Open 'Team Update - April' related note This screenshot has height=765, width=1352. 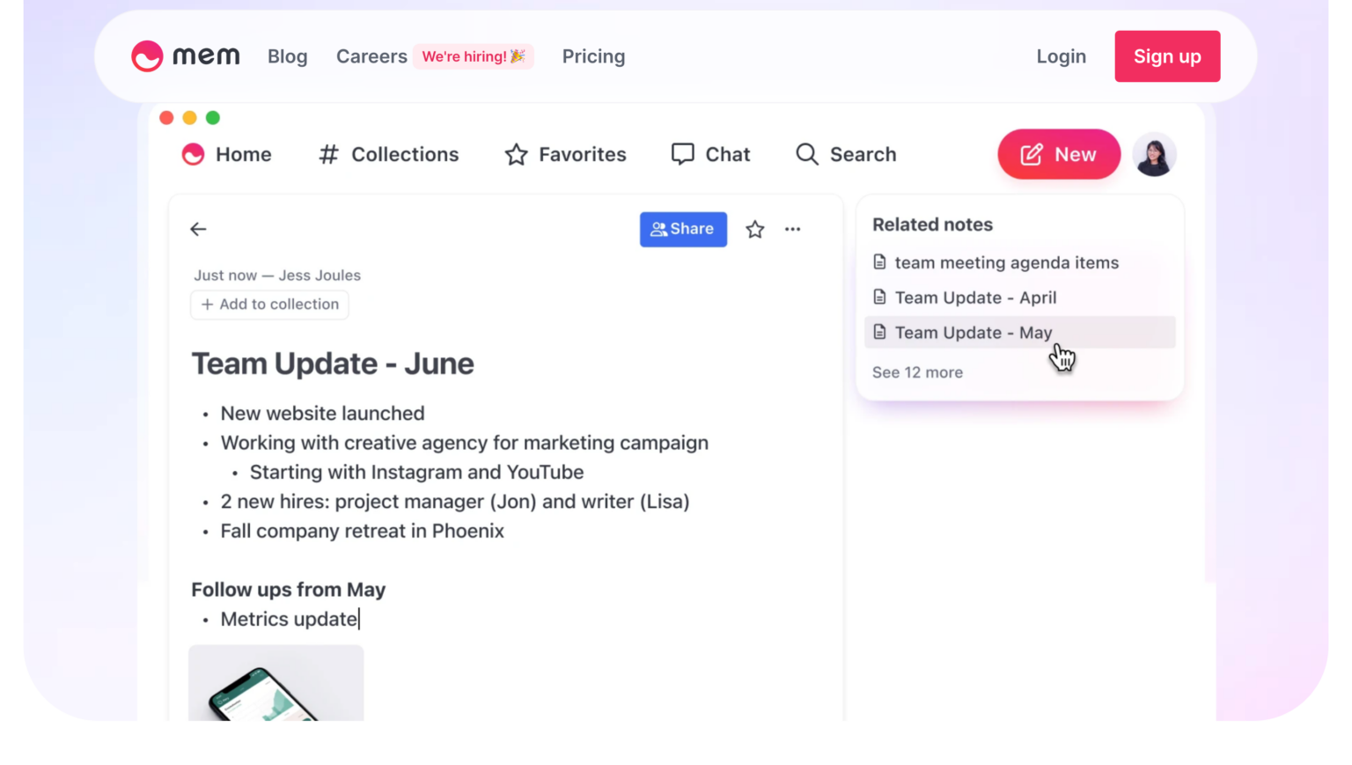point(975,298)
